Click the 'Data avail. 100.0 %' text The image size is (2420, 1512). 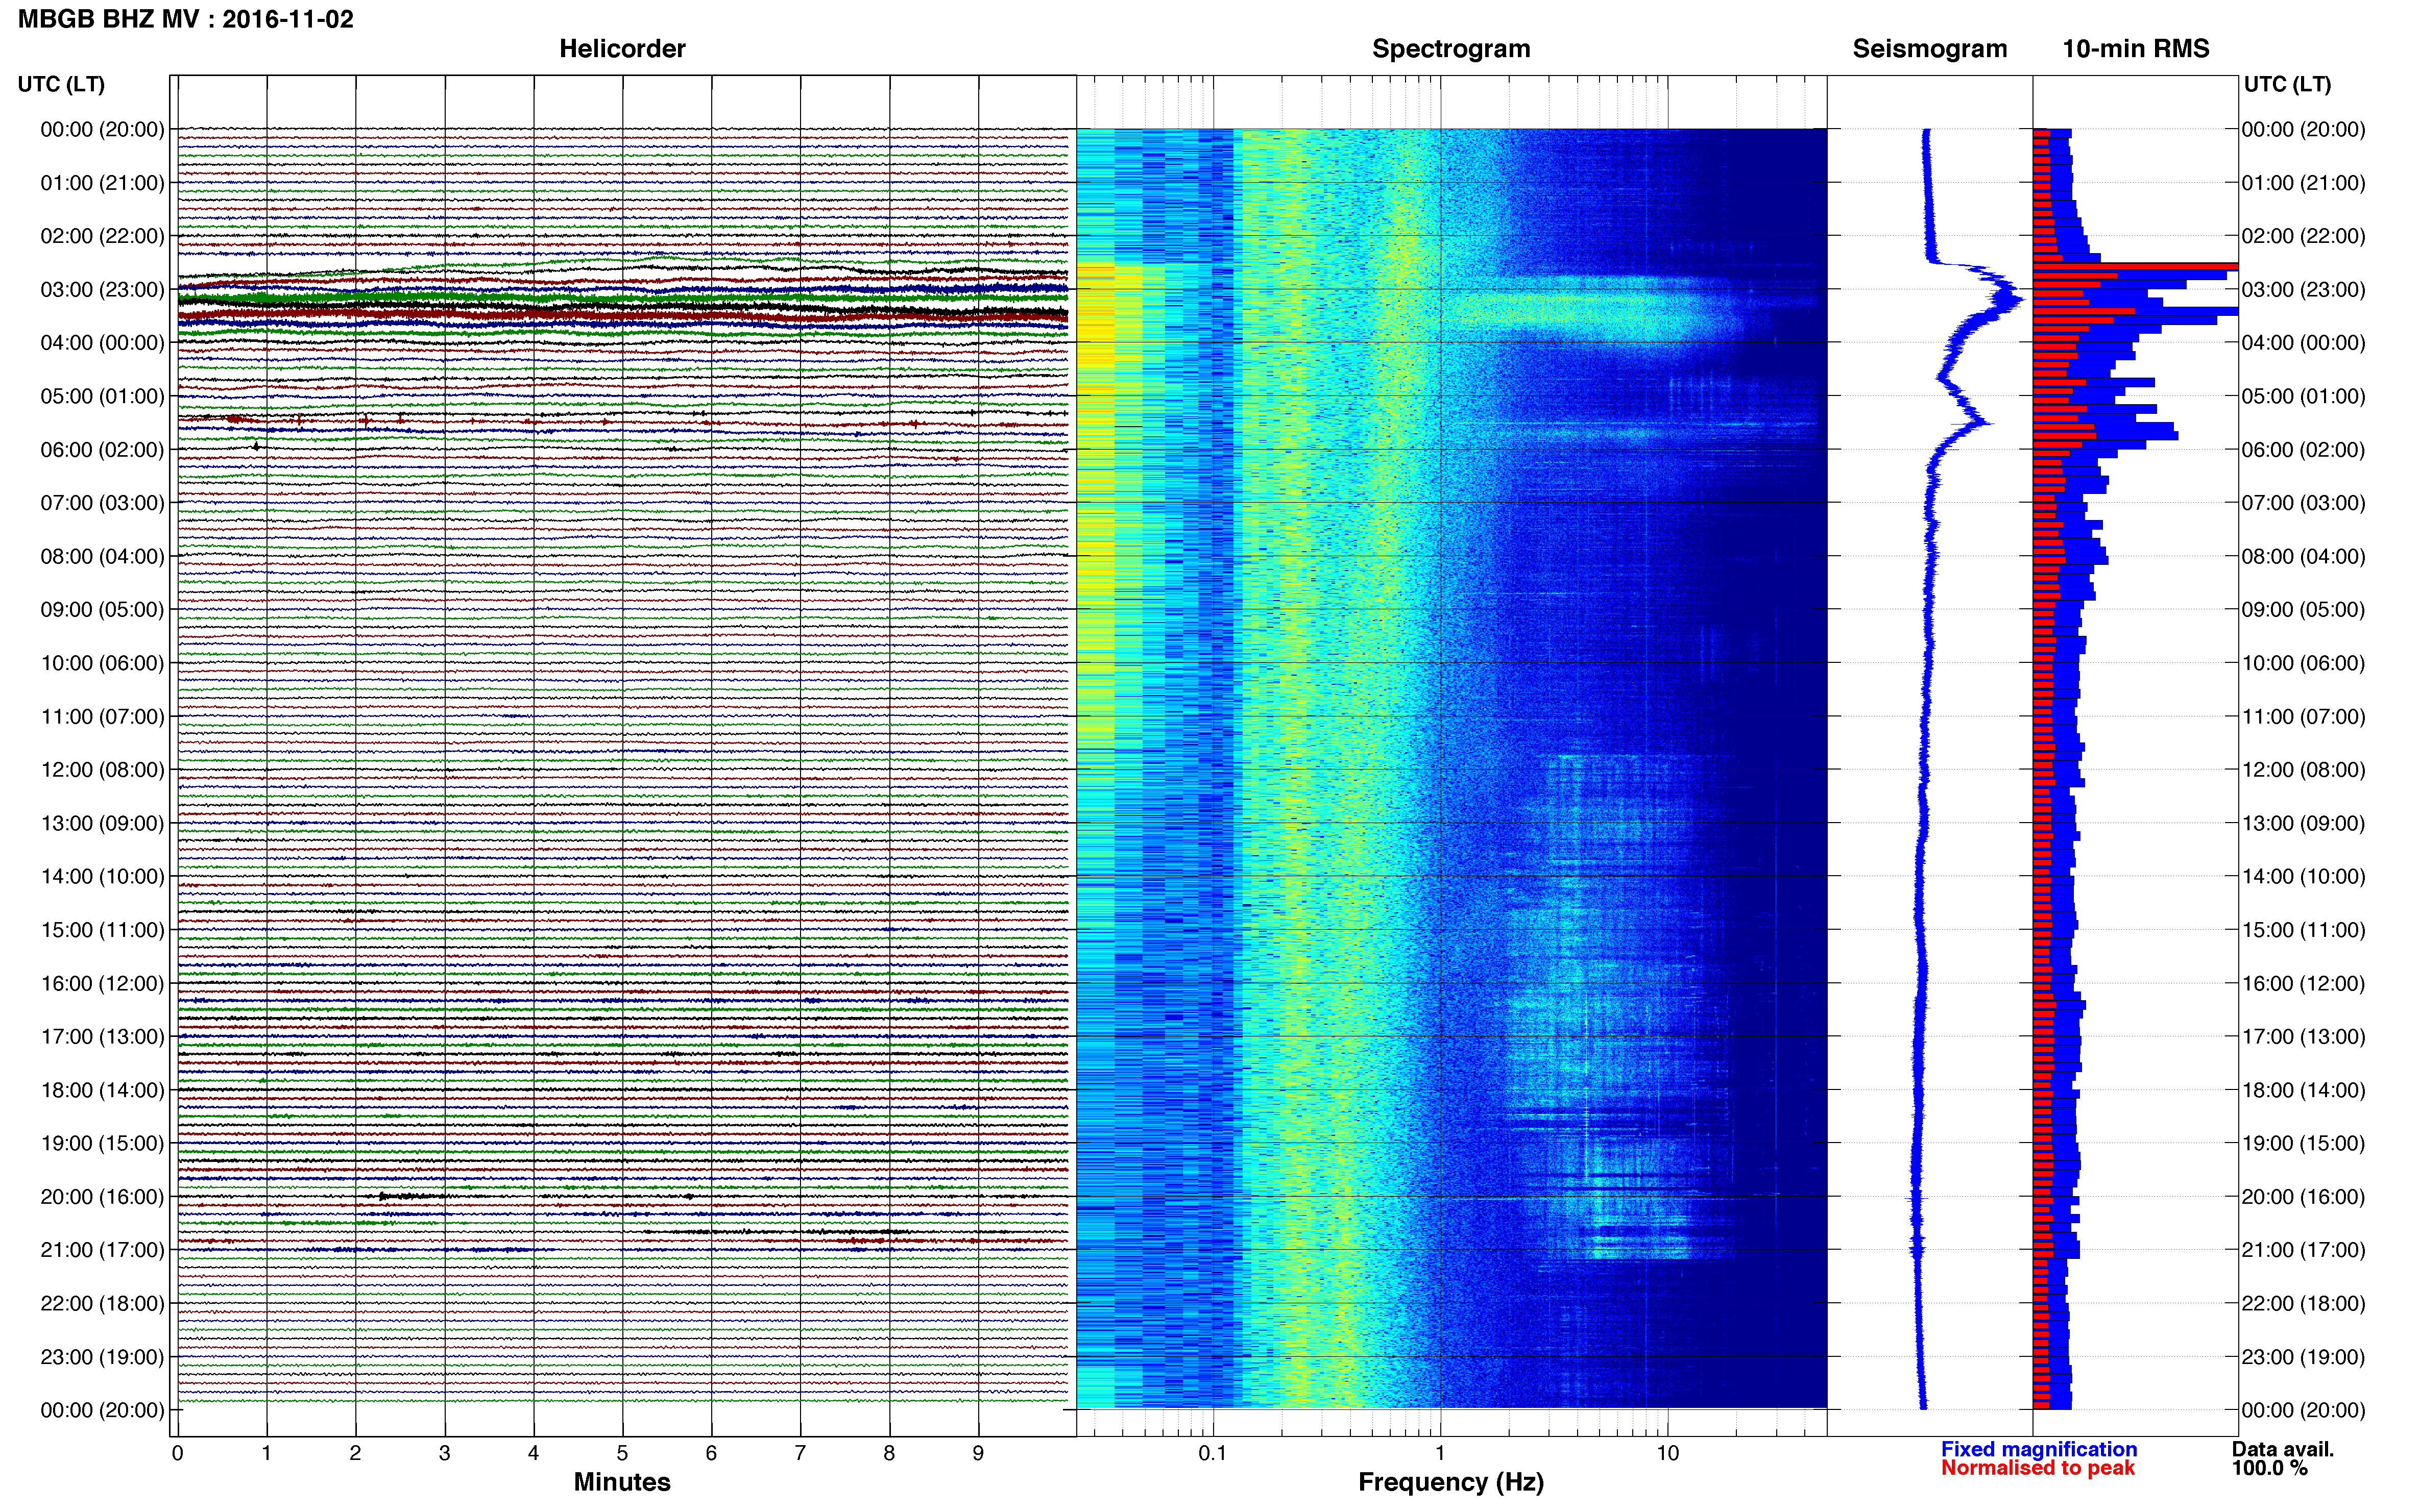pyautogui.click(x=2283, y=1458)
